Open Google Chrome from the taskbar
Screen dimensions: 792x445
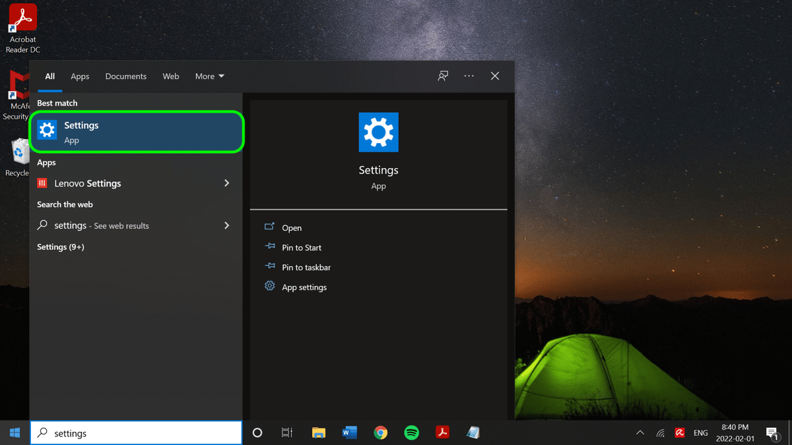381,432
